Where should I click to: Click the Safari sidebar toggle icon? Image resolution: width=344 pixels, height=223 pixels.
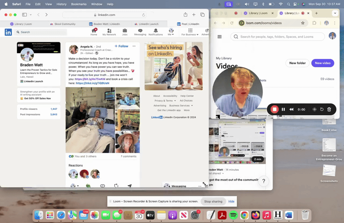[24, 15]
